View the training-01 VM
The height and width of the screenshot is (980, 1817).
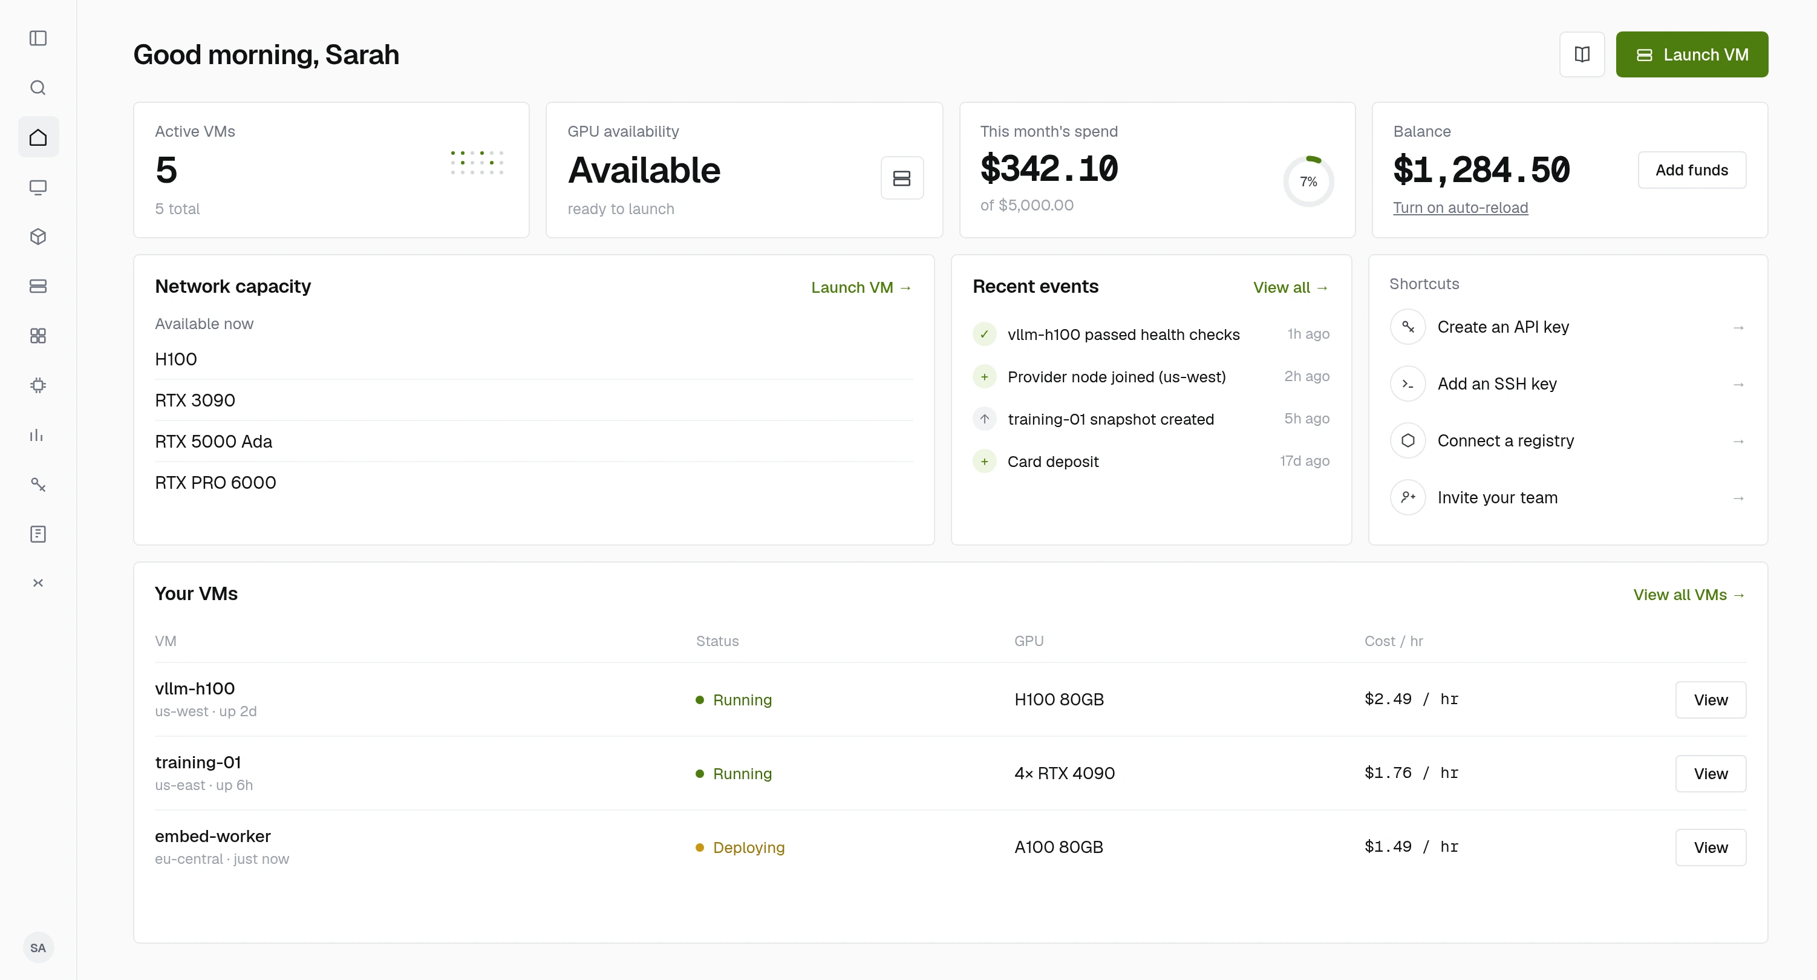pos(1711,774)
